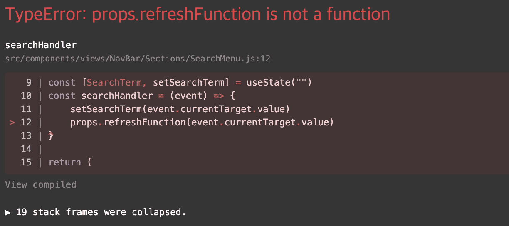The width and height of the screenshot is (509, 226).
Task: Click the '19 stack frames were collapsed' text
Action: point(101,212)
